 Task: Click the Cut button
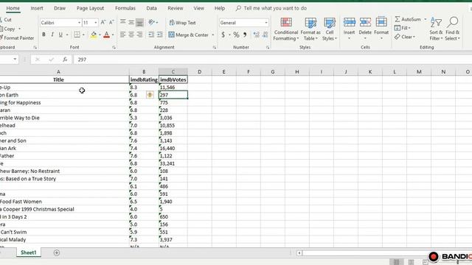click(6, 20)
